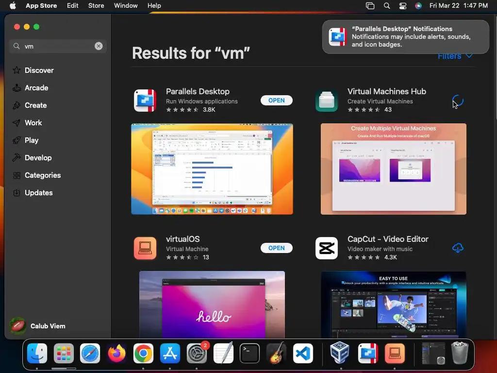The height and width of the screenshot is (373, 497).
Task: View the CapCut Easy To Use screenshot
Action: (393, 305)
